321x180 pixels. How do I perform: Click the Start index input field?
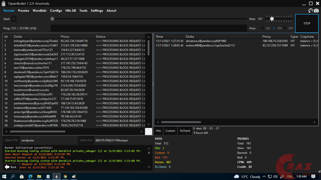pyautogui.click(x=14, y=19)
